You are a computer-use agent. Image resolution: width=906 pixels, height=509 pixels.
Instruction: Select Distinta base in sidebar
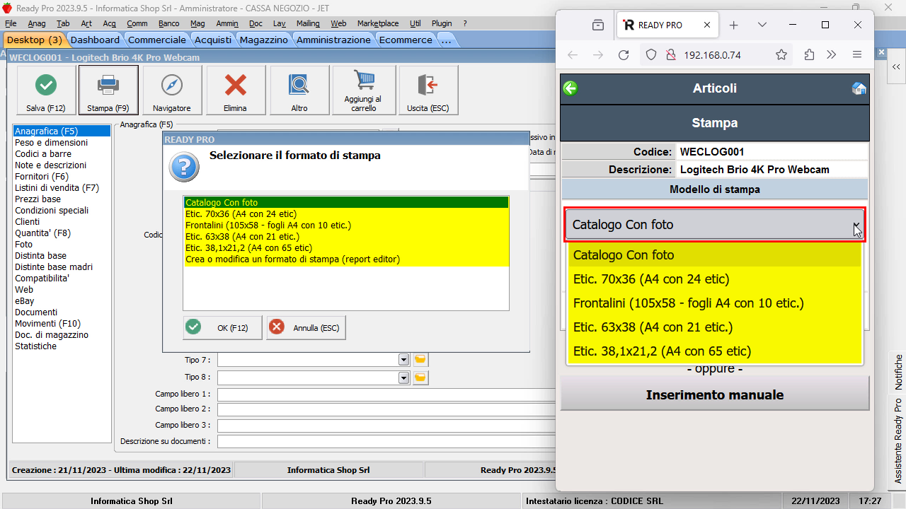tap(40, 256)
